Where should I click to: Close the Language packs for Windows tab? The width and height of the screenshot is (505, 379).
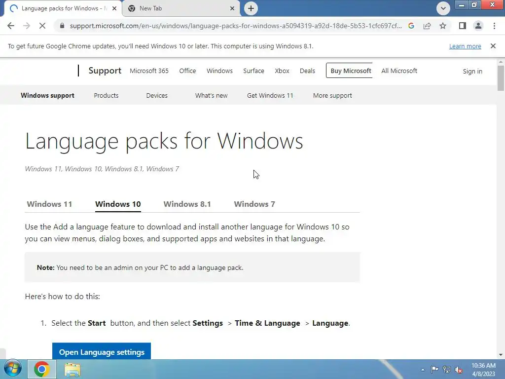114,8
